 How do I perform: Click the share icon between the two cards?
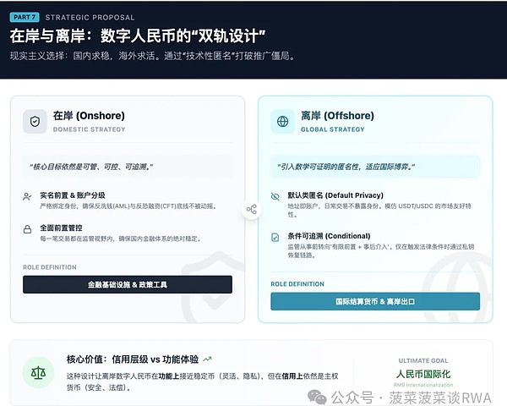251,209
